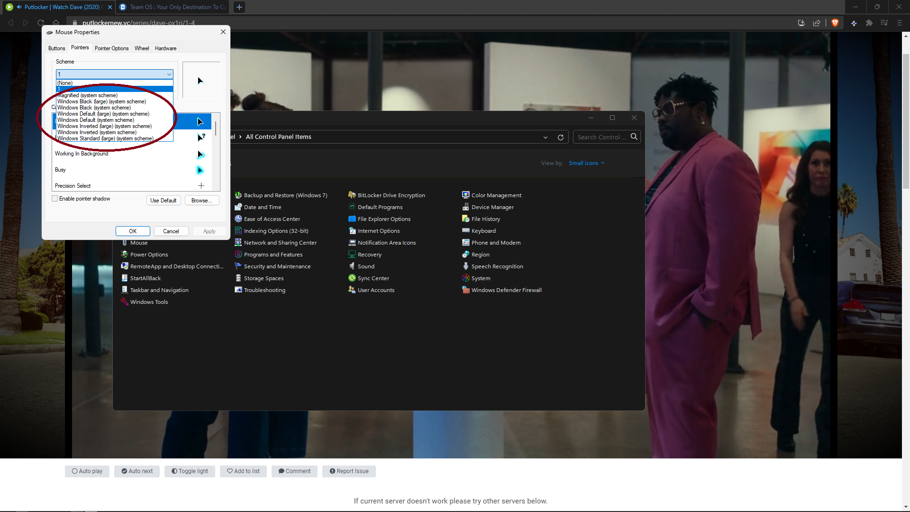Click the browser extensions puzzle icon

[869, 23]
